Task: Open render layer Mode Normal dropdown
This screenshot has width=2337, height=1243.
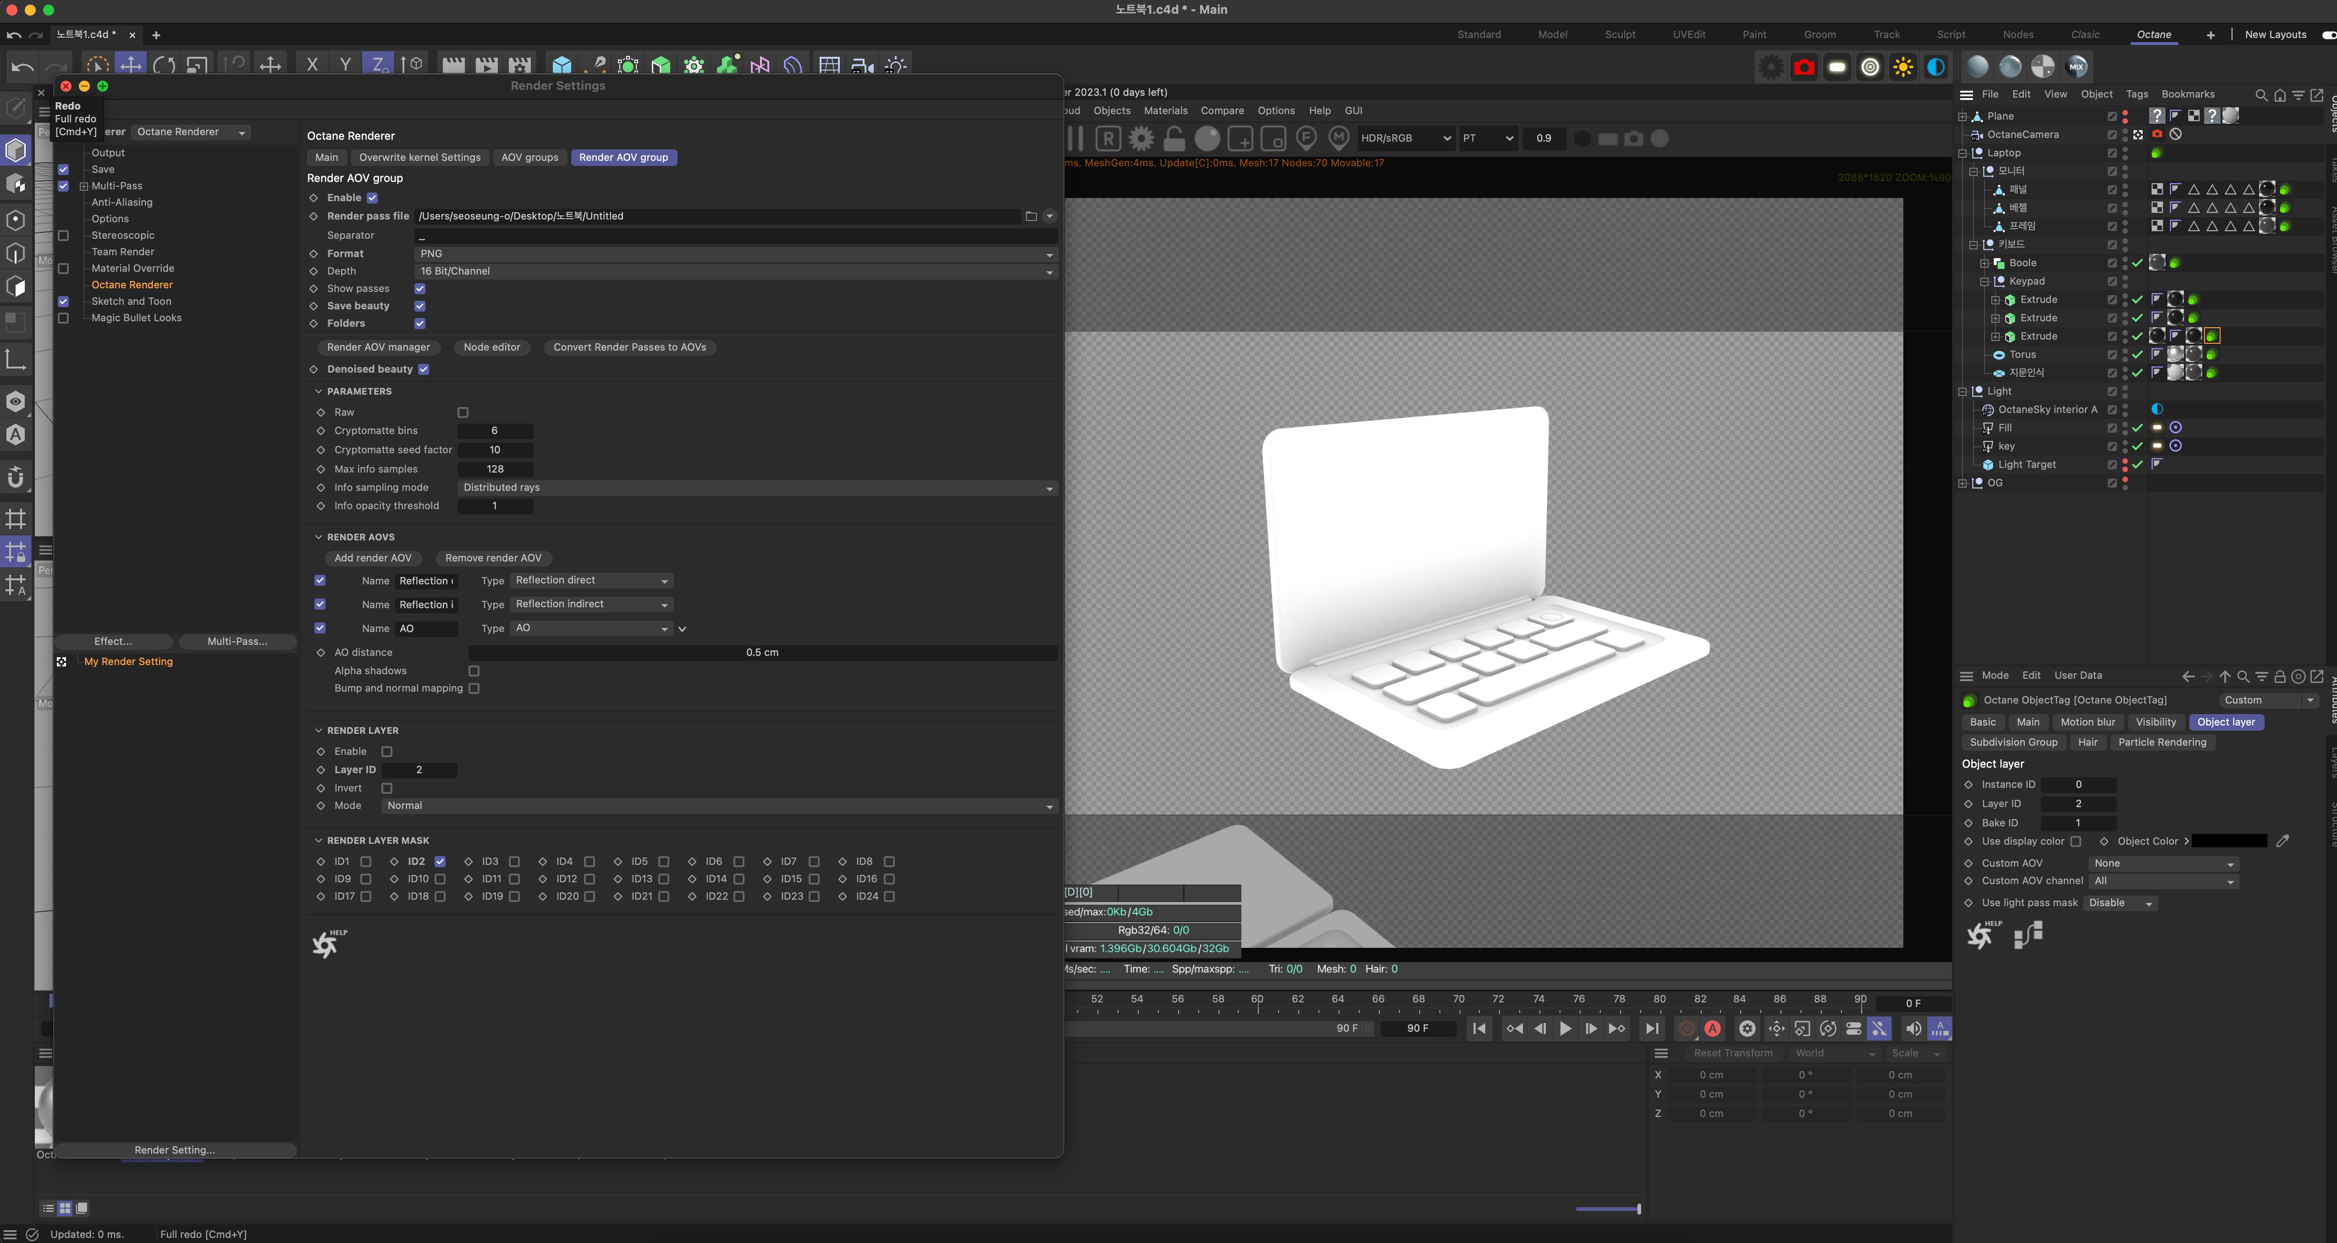Action: 719,806
